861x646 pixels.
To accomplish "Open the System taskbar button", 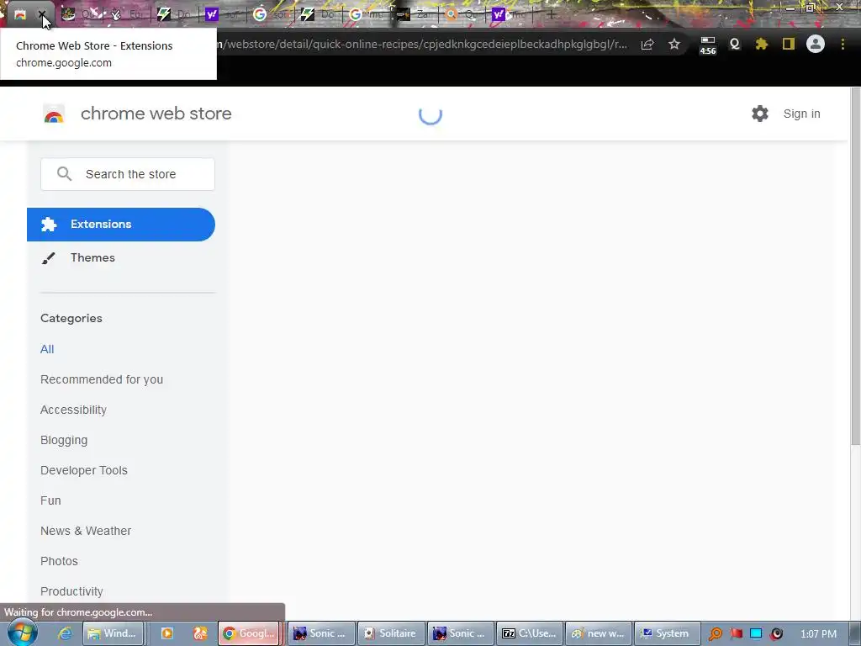I will point(667,633).
